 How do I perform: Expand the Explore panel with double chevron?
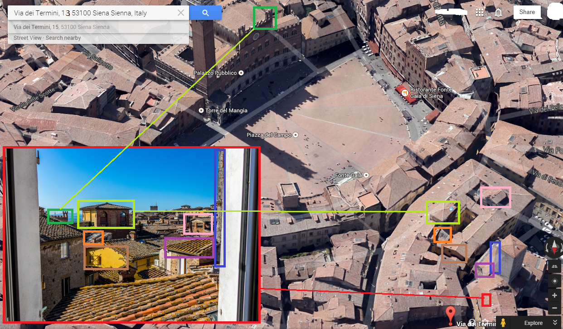pos(555,323)
